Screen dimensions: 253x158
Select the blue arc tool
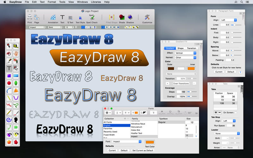(x=9, y=90)
